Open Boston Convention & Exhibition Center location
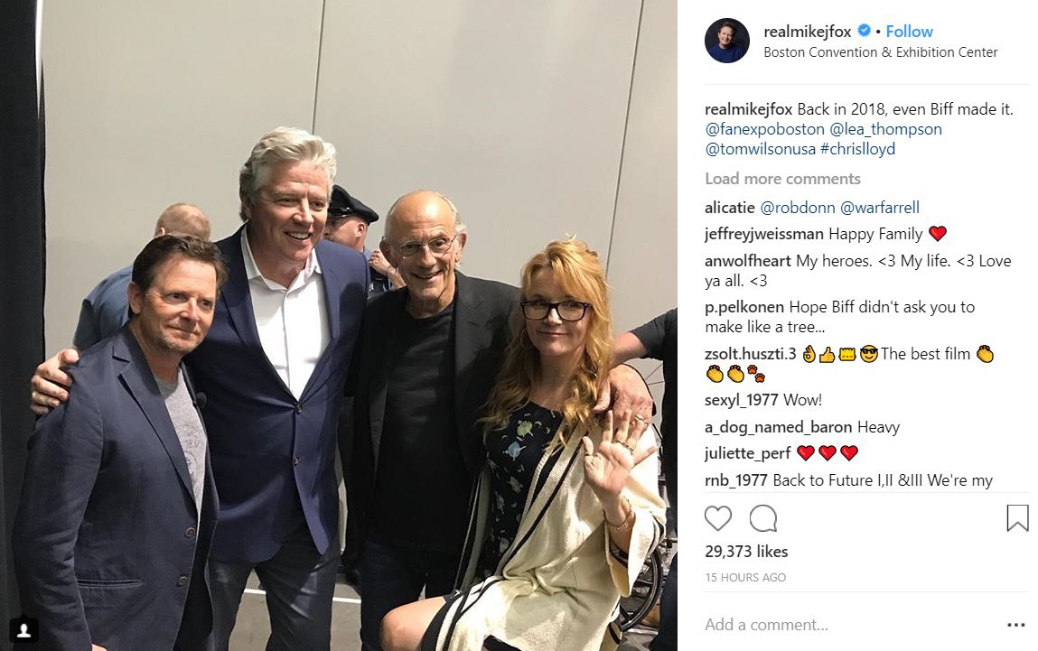 click(881, 52)
